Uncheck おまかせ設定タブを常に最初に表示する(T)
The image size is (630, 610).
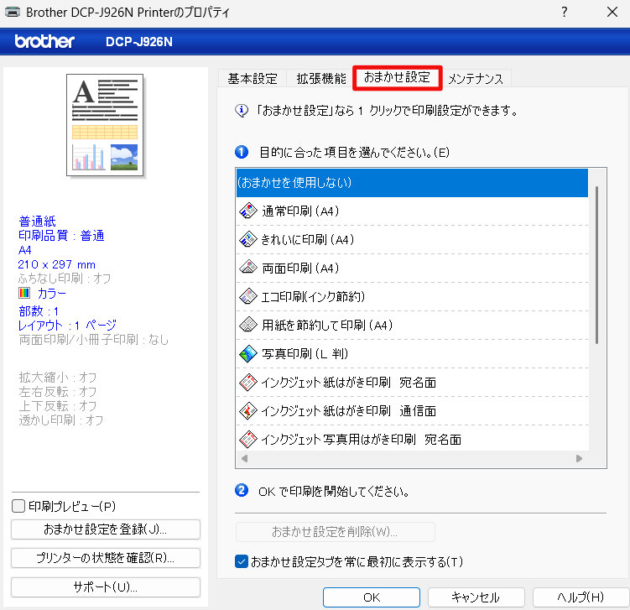(242, 561)
